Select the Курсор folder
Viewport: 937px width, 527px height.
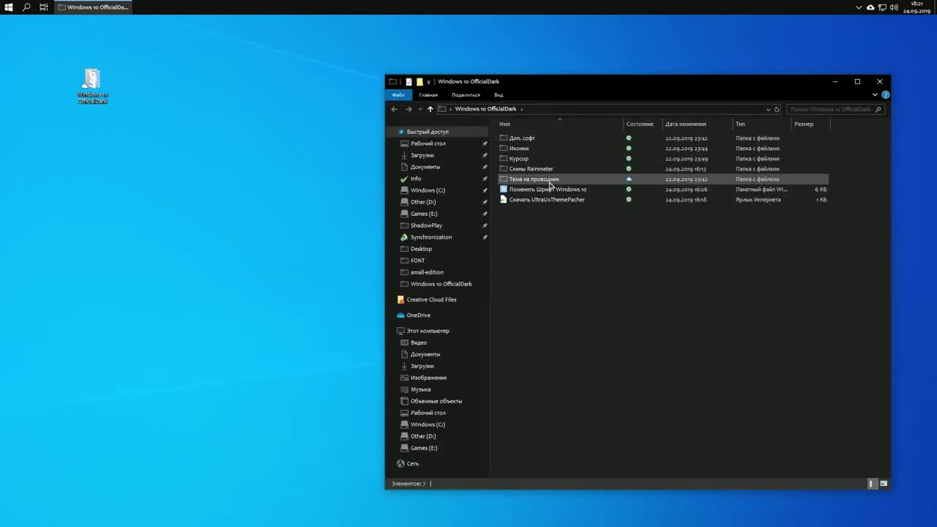[518, 158]
